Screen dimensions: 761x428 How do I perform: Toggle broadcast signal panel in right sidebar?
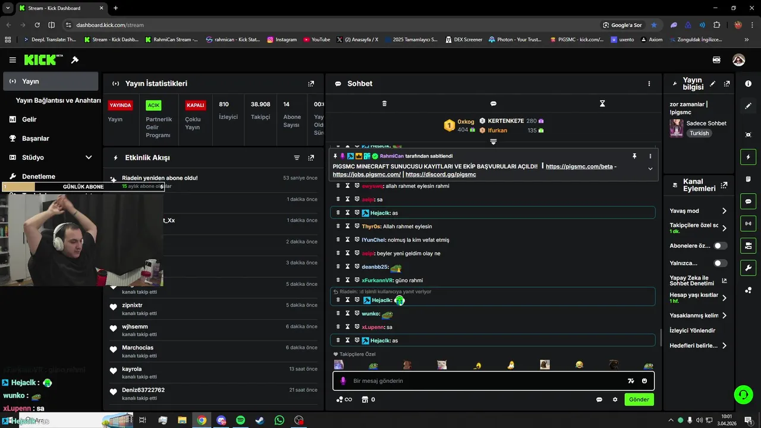point(748,224)
